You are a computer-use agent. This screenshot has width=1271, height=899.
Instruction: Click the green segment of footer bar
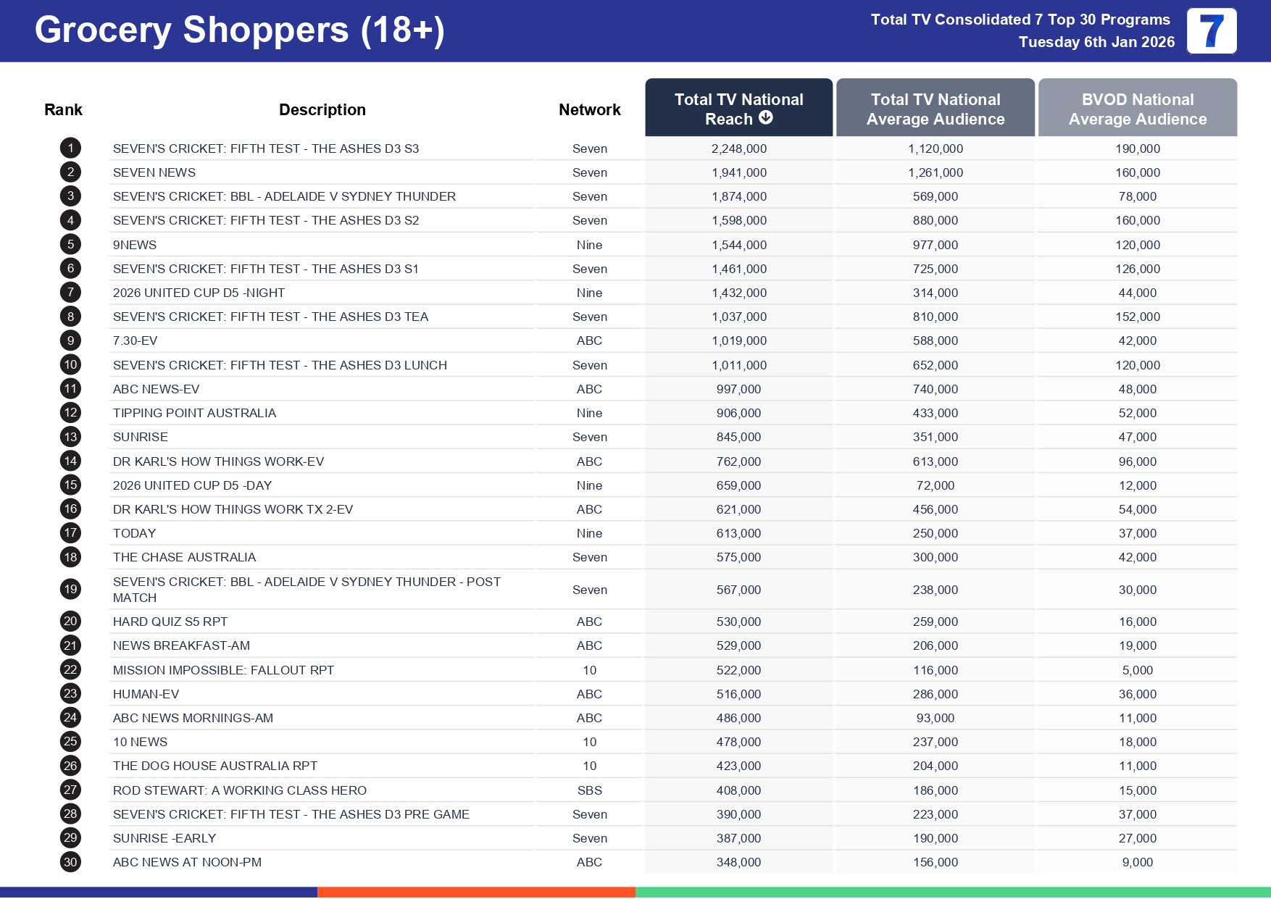[x=952, y=892]
